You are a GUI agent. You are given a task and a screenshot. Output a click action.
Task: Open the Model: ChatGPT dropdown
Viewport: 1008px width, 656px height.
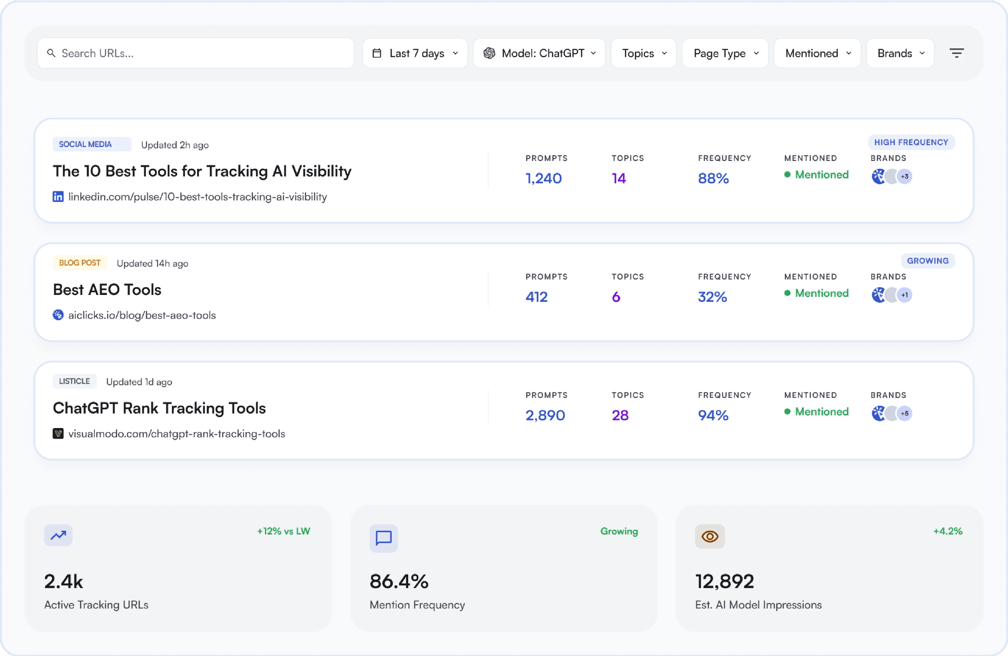tap(539, 54)
